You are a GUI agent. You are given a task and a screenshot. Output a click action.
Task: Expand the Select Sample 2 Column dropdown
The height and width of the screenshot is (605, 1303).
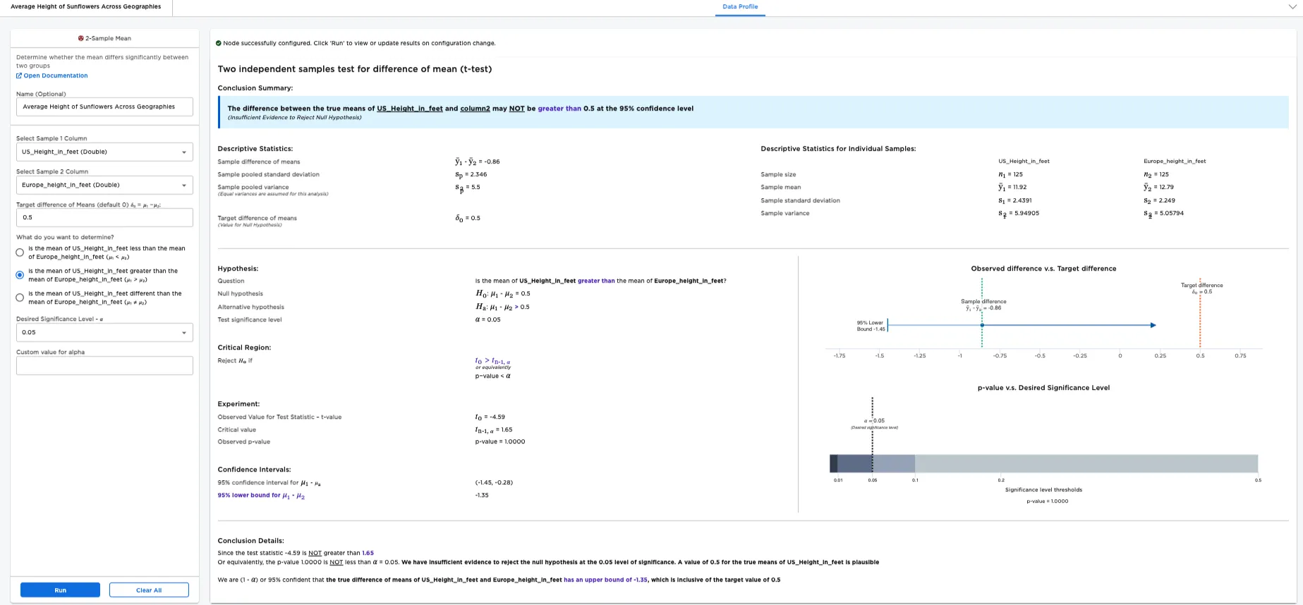tap(104, 185)
